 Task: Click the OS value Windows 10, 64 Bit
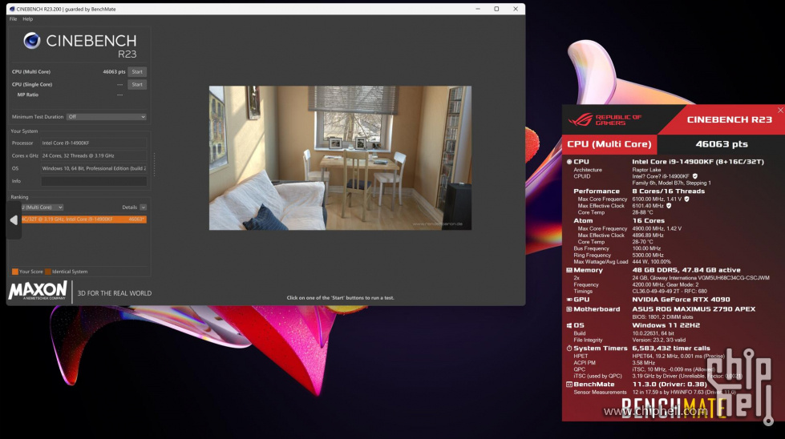(94, 168)
